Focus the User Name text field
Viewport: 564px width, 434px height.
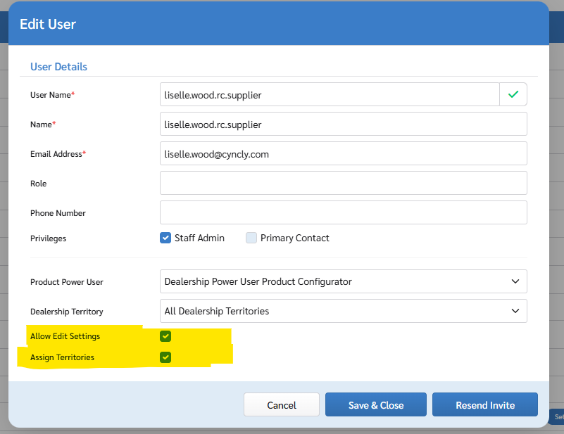tap(329, 94)
